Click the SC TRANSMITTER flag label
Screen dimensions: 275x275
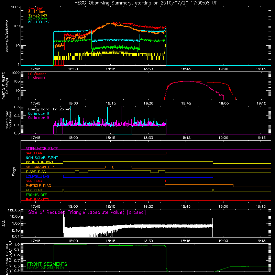[x=40, y=167]
